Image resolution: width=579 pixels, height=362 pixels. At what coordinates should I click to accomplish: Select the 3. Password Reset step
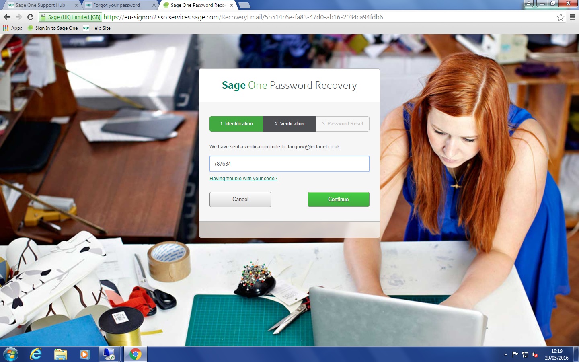343,124
